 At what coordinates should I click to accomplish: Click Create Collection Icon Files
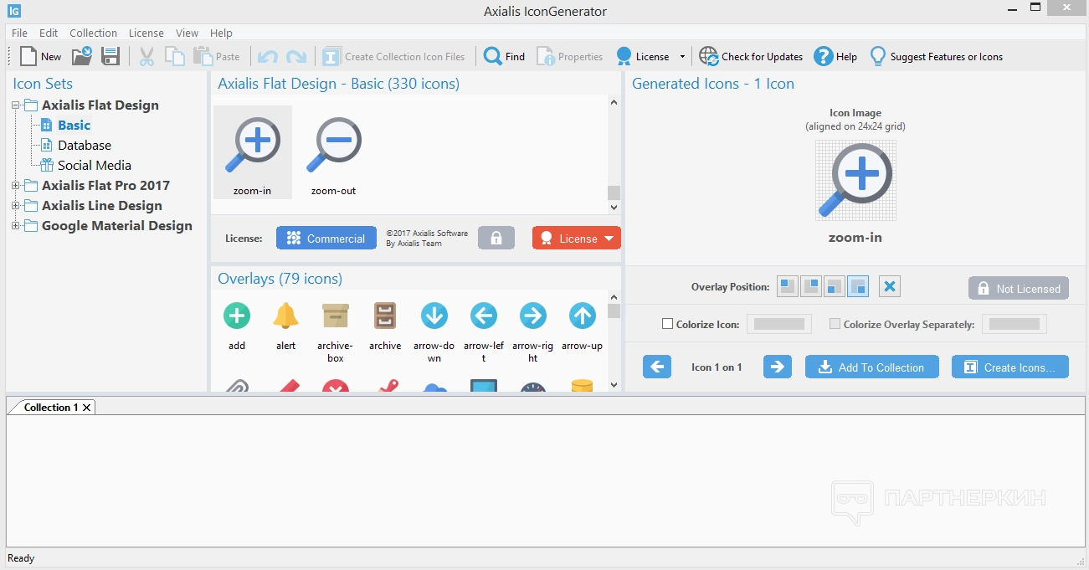(393, 56)
